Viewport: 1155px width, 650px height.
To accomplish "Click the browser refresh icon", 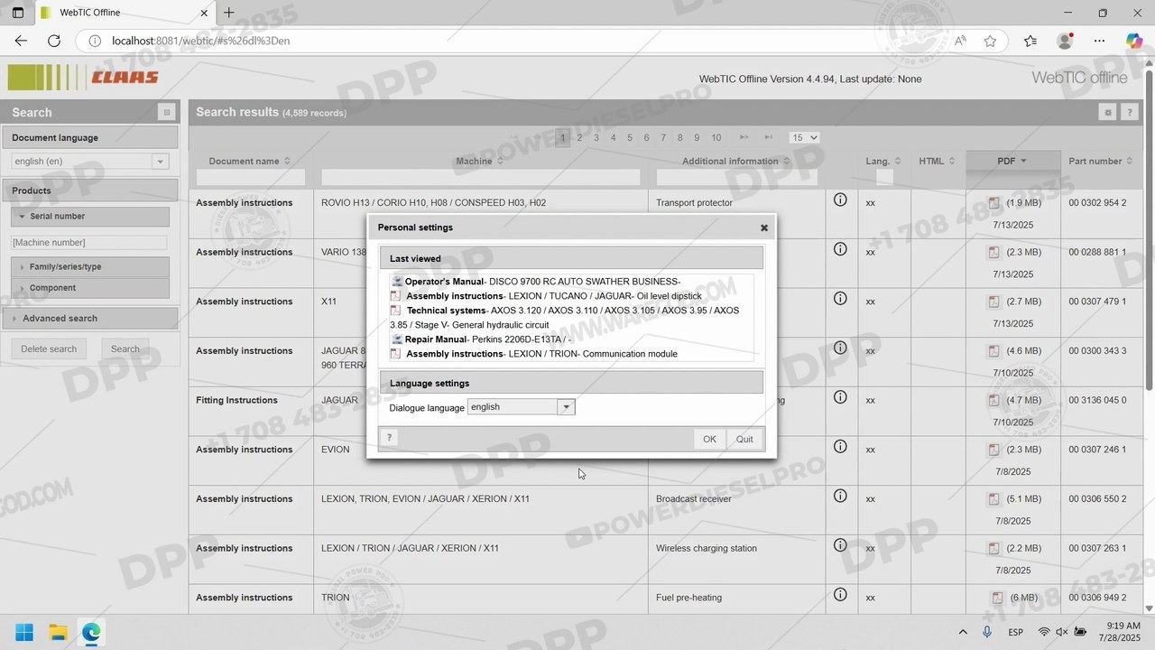I will [54, 41].
